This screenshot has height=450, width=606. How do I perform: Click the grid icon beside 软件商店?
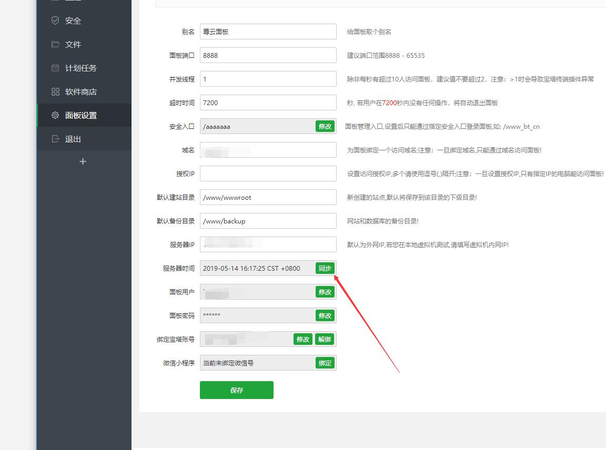click(x=55, y=91)
